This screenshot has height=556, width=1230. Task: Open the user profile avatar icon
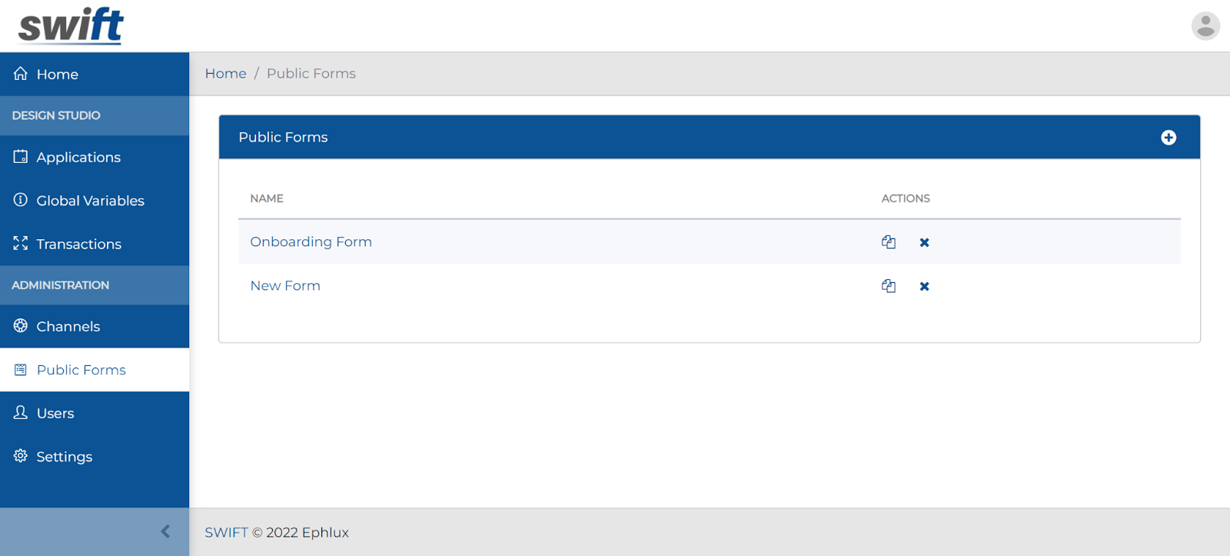tap(1205, 26)
